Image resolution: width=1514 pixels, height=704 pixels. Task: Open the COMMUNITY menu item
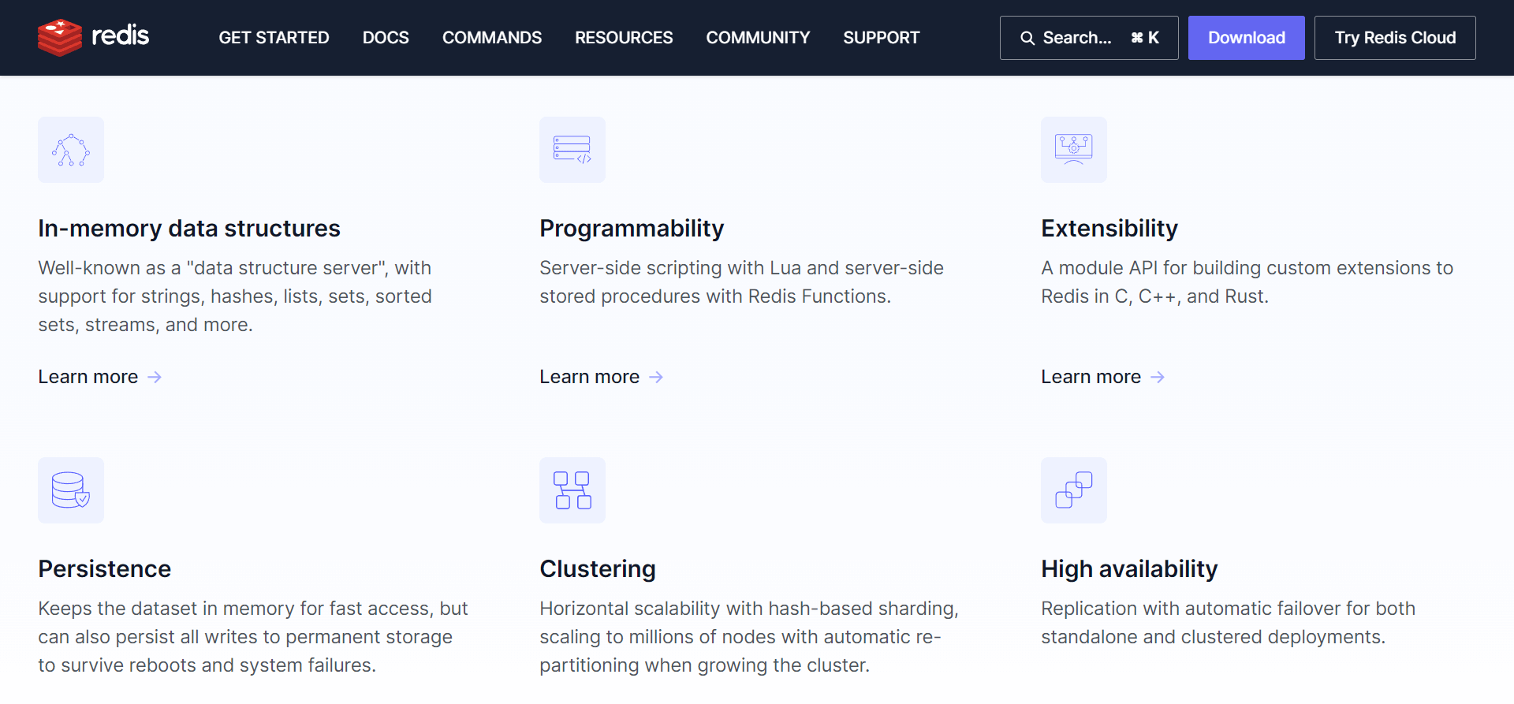(x=758, y=38)
